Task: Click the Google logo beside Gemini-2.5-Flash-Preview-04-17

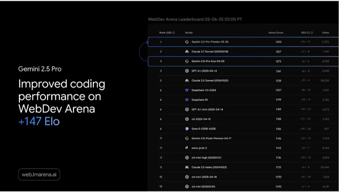Action: 187,138
